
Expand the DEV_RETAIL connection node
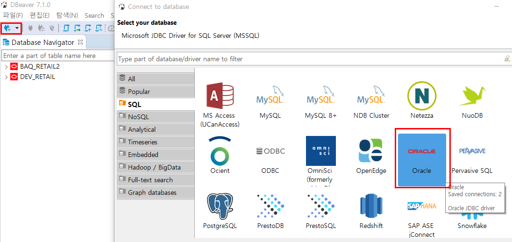(x=6, y=78)
